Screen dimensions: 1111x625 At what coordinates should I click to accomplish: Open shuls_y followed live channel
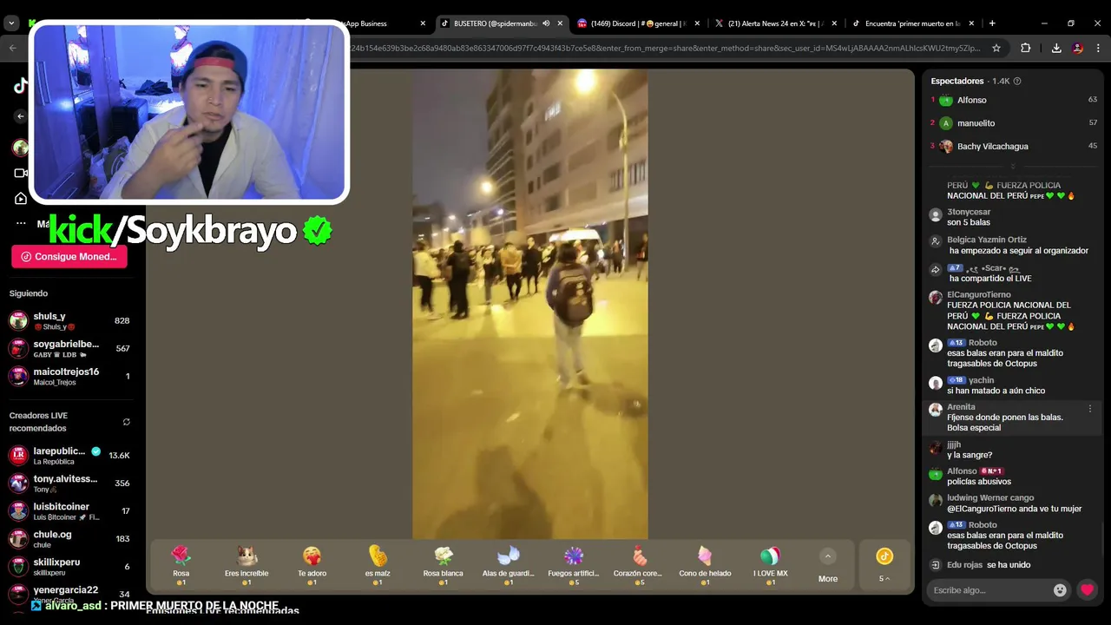pyautogui.click(x=69, y=320)
